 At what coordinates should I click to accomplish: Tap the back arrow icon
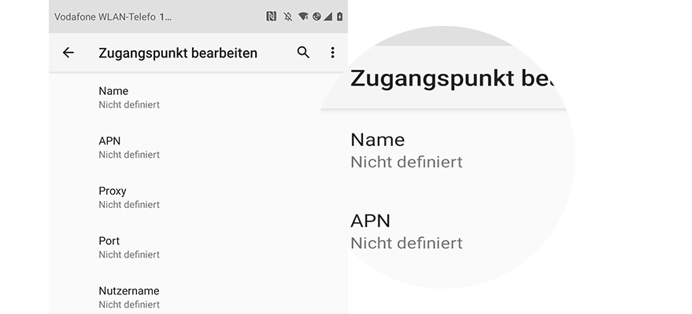68,53
